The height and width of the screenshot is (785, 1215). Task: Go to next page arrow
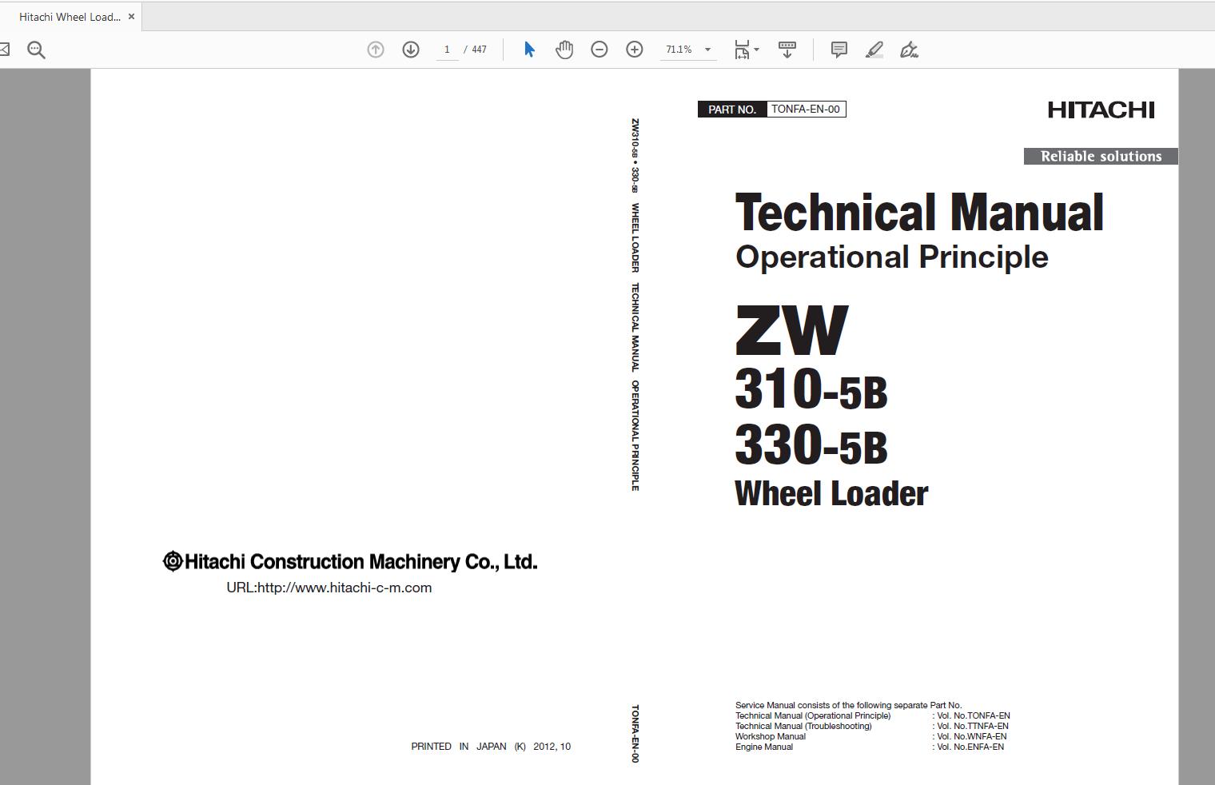pyautogui.click(x=411, y=50)
